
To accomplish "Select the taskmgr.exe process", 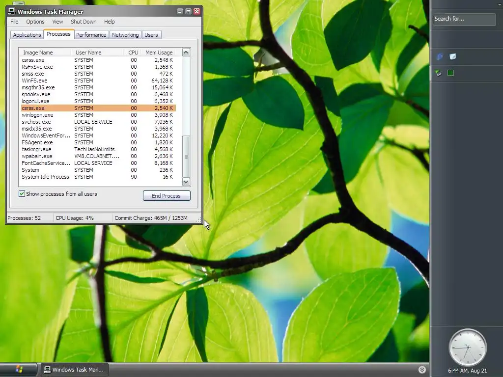I will [x=98, y=149].
